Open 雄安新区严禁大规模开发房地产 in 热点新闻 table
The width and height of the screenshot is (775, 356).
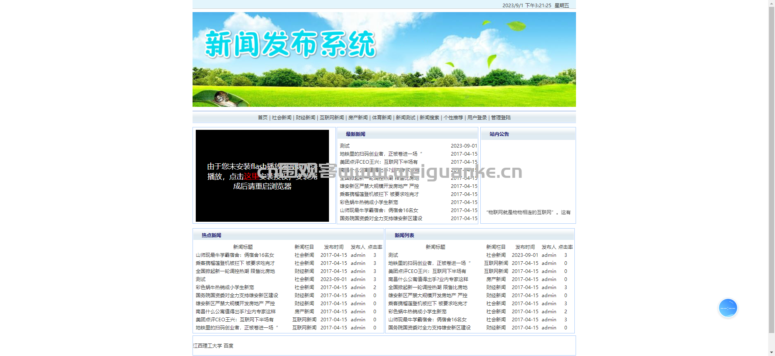pos(235,304)
